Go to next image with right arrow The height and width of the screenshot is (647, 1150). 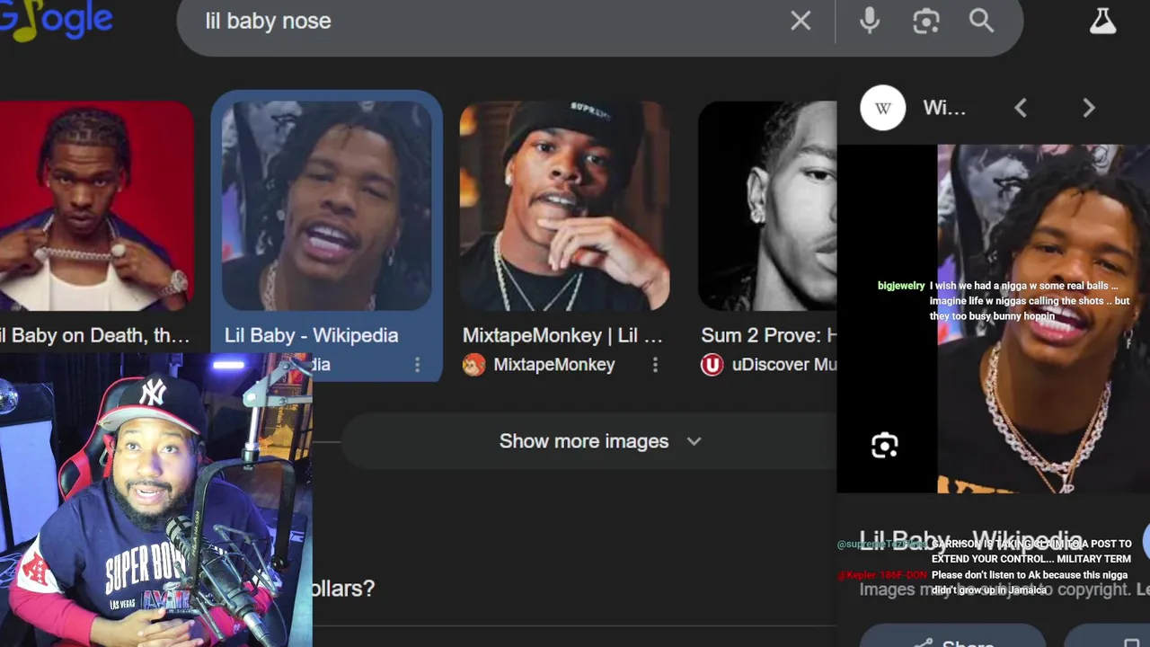(x=1089, y=108)
